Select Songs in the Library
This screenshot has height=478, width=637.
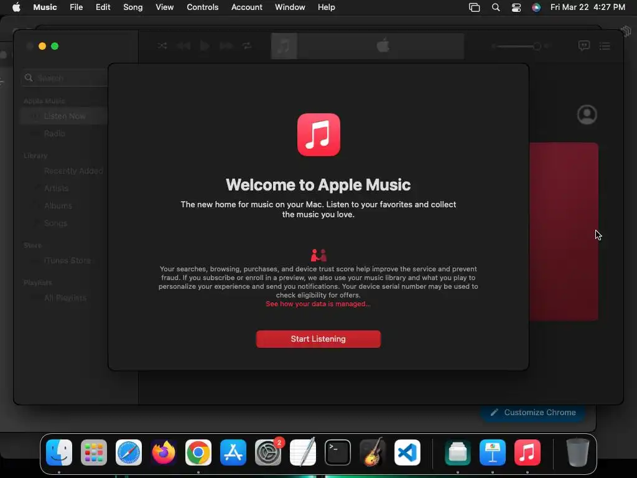(x=55, y=223)
